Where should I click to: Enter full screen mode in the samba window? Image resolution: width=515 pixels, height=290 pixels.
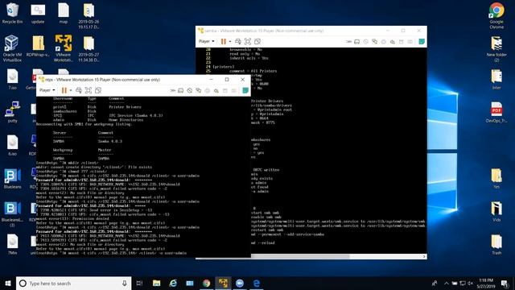(248, 41)
